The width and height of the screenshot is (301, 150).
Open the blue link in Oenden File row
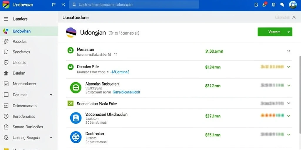[120, 72]
